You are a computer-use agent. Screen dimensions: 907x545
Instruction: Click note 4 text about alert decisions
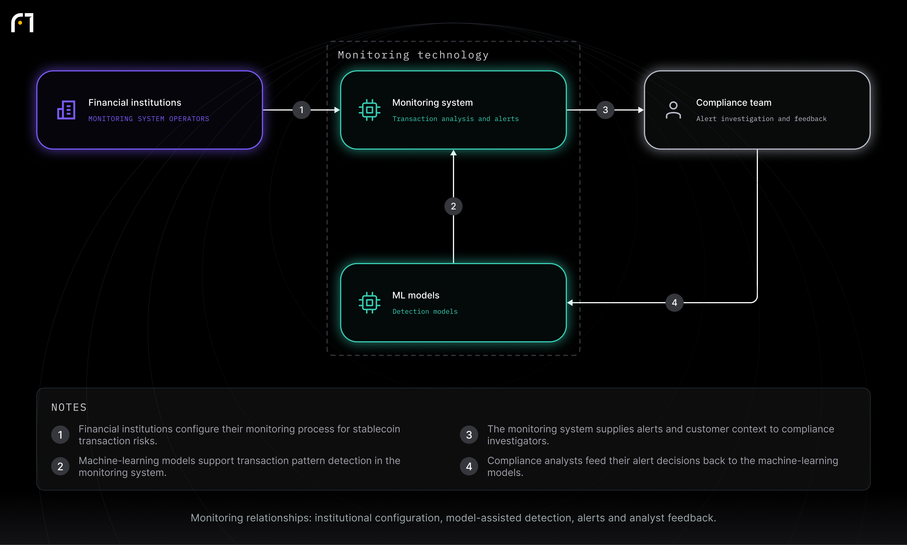pyautogui.click(x=663, y=466)
